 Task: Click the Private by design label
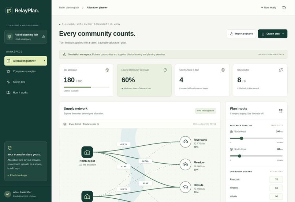tap(18, 175)
